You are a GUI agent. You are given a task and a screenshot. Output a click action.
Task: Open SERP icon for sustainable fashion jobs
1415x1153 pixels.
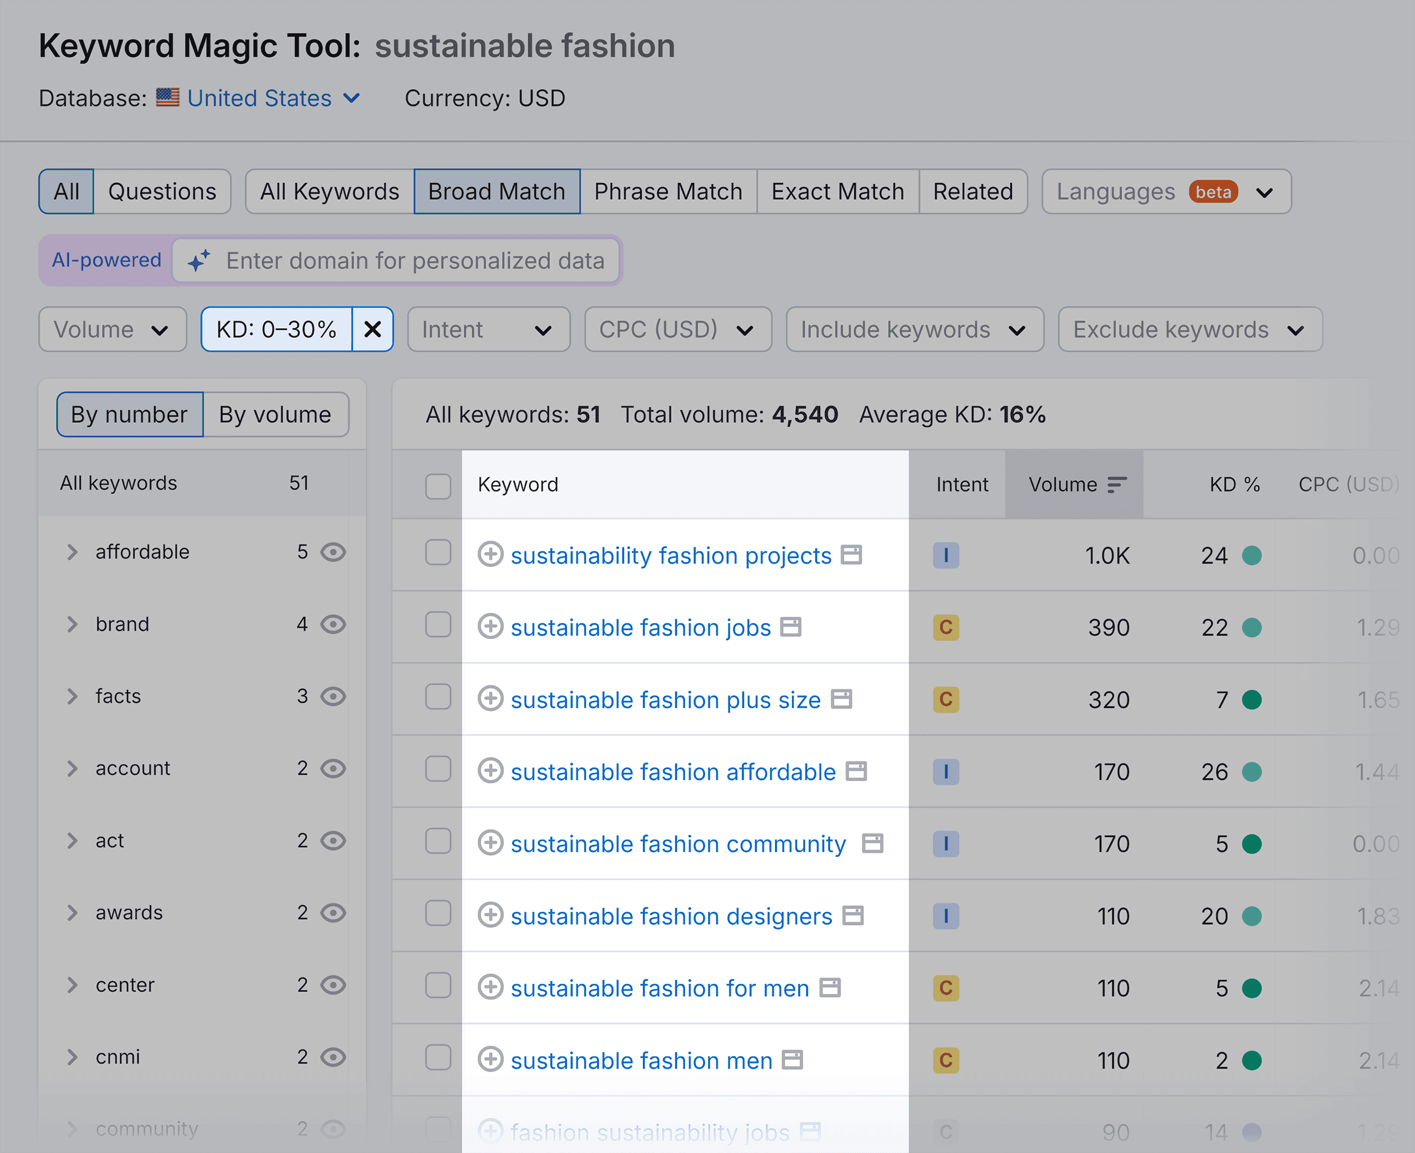pyautogui.click(x=790, y=627)
